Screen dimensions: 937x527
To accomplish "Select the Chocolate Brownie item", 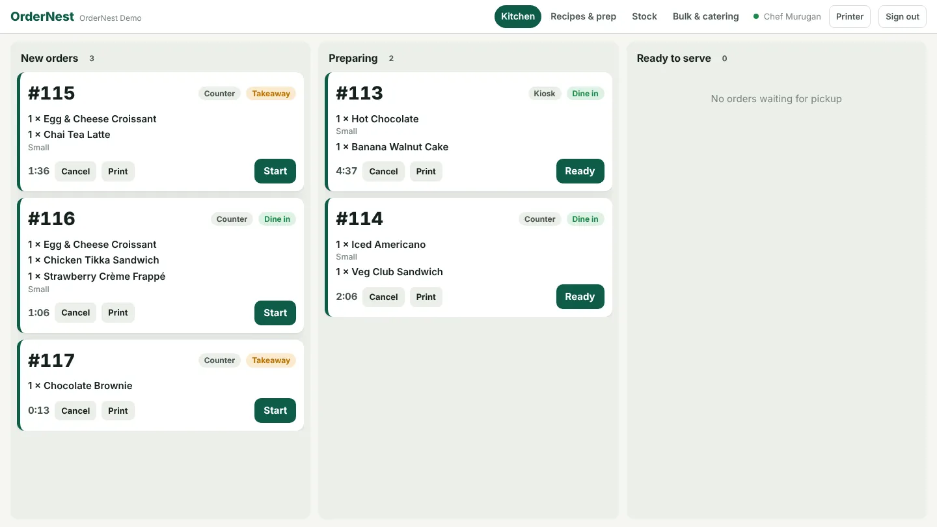I will click(80, 386).
